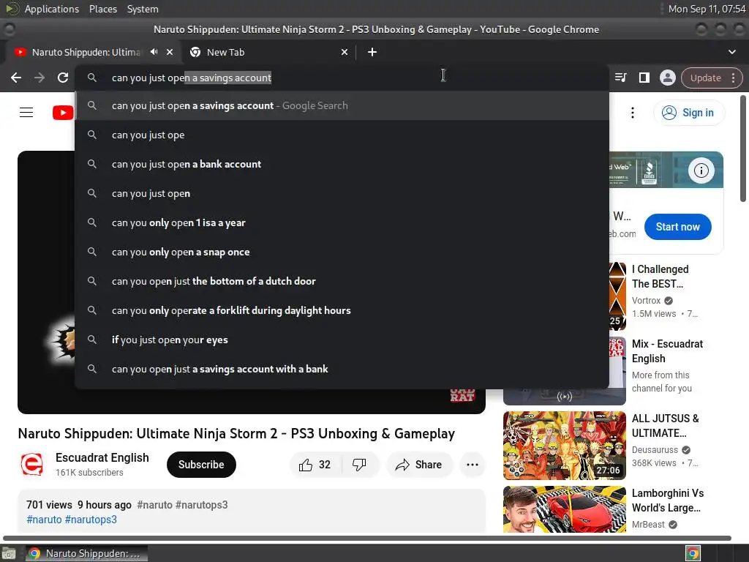
Task: Close the Naruto Shippuden YouTube tab
Action: coord(170,52)
